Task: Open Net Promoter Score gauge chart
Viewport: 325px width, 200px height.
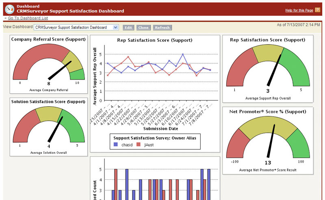Action: pos(268,137)
